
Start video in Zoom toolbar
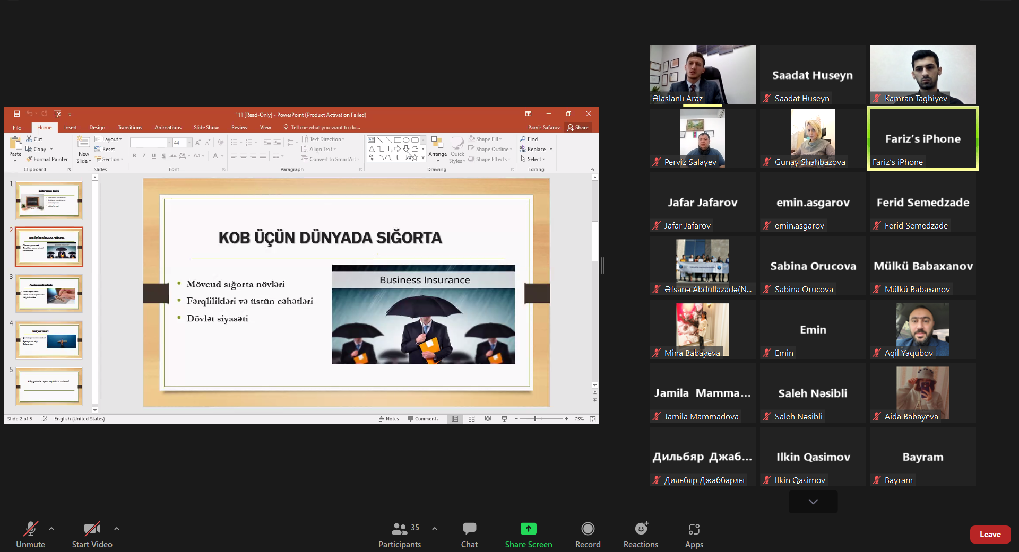click(92, 535)
